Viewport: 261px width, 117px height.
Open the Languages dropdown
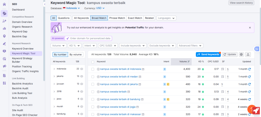[166, 18]
